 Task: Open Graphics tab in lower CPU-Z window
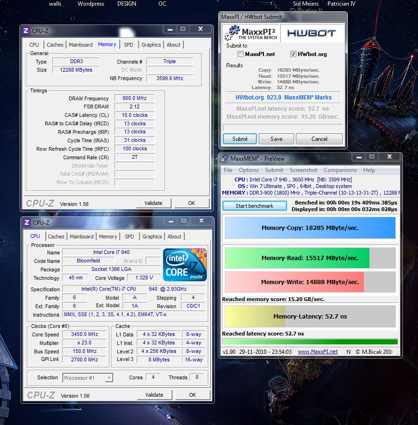click(x=152, y=237)
